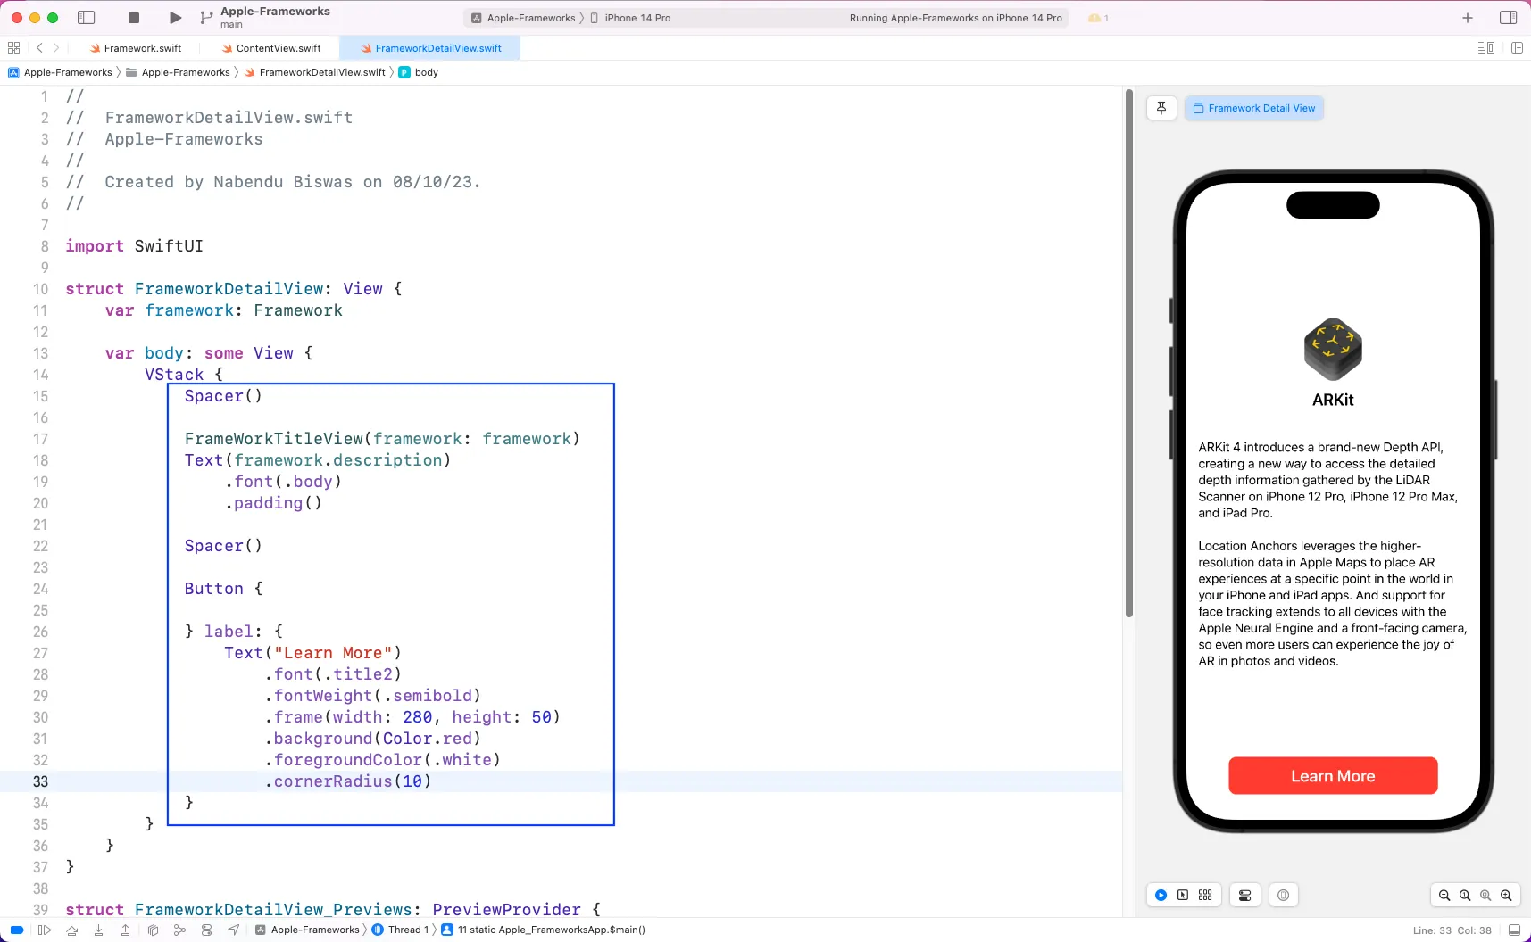Step into in the debugger
Viewport: 1531px width, 942px height.
(99, 930)
